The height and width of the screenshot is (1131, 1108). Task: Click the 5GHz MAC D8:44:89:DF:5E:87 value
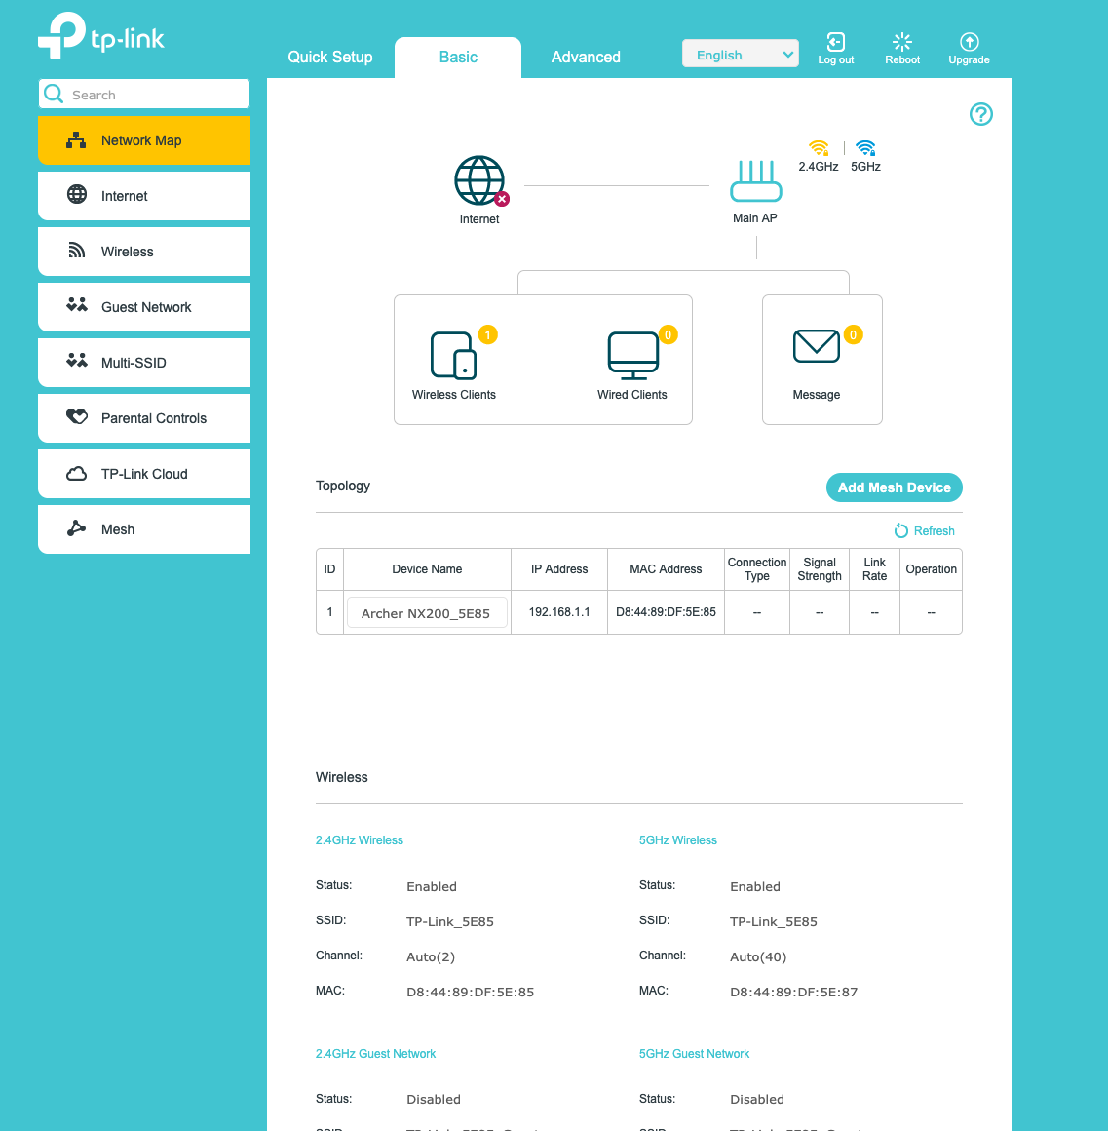coord(793,992)
